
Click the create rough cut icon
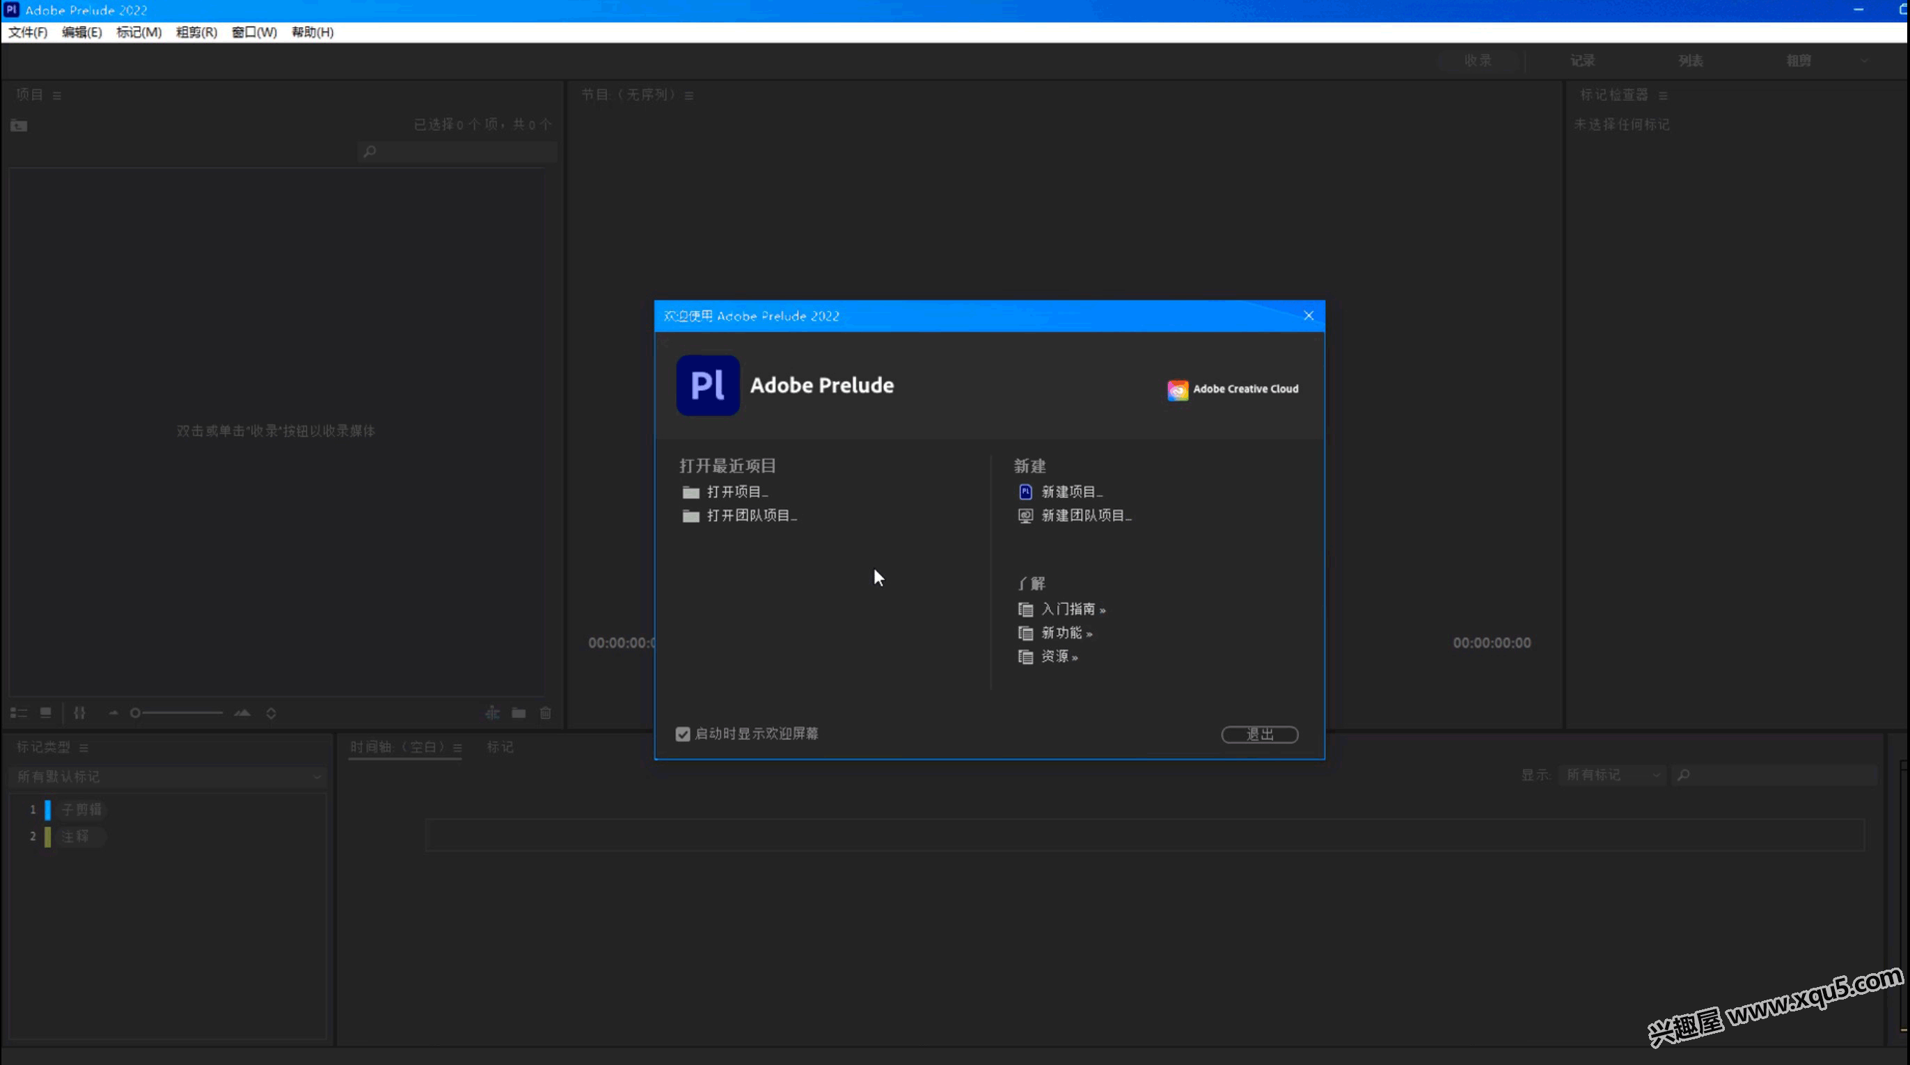[492, 713]
